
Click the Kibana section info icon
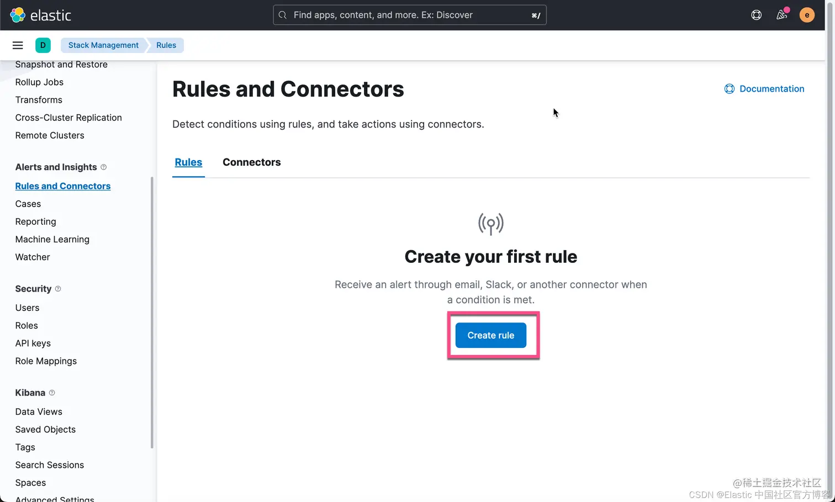pos(52,393)
